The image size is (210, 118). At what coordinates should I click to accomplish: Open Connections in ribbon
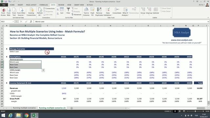[49, 9]
